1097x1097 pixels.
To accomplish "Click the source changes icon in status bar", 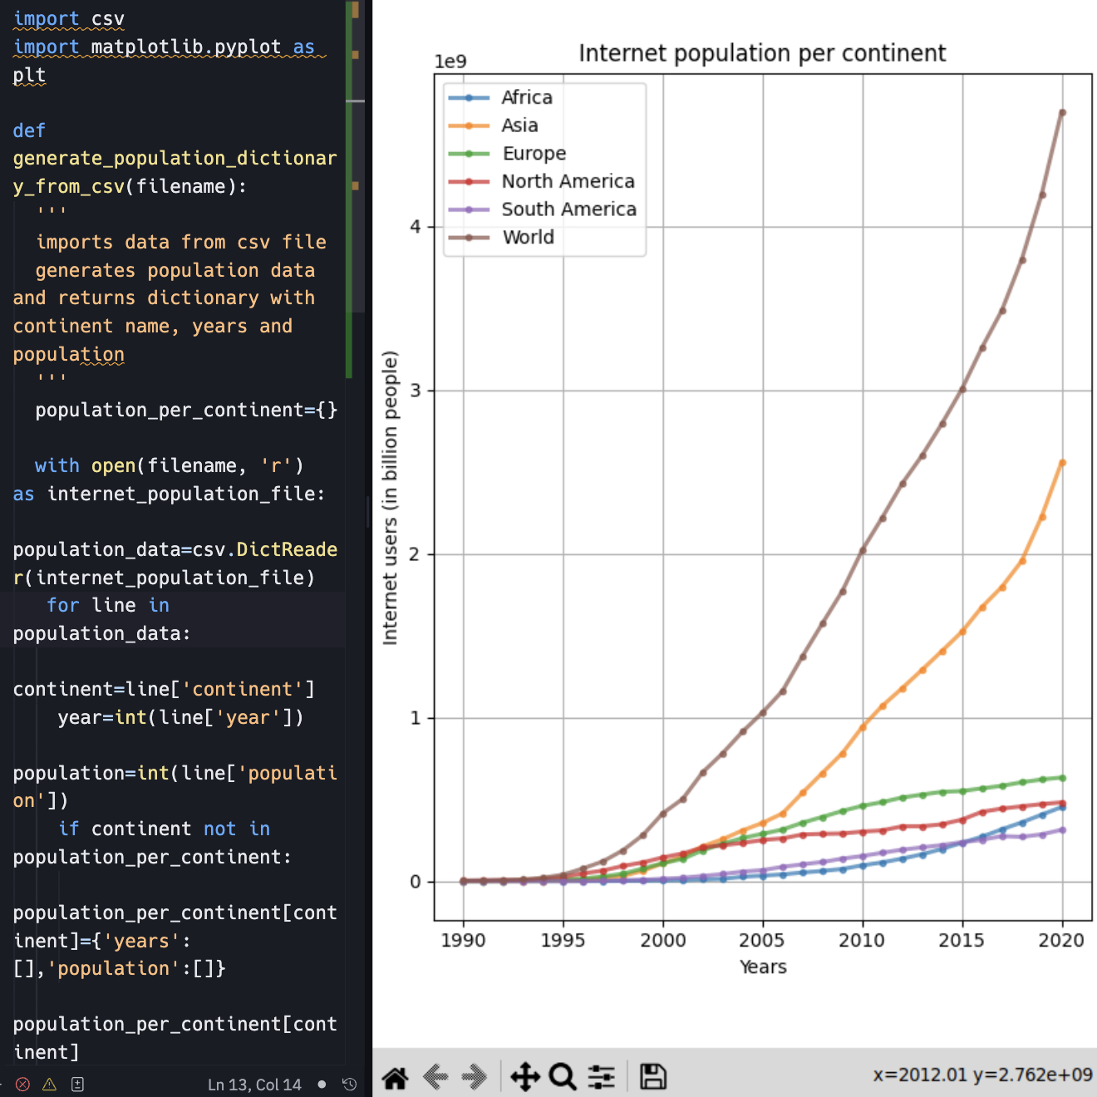I will pyautogui.click(x=78, y=1084).
